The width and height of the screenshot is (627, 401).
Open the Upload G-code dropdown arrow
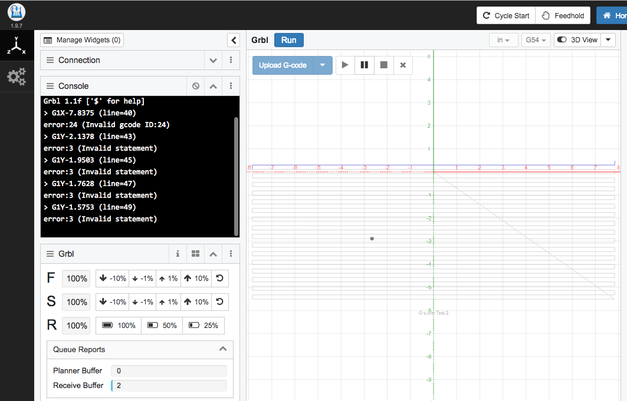[x=323, y=65]
